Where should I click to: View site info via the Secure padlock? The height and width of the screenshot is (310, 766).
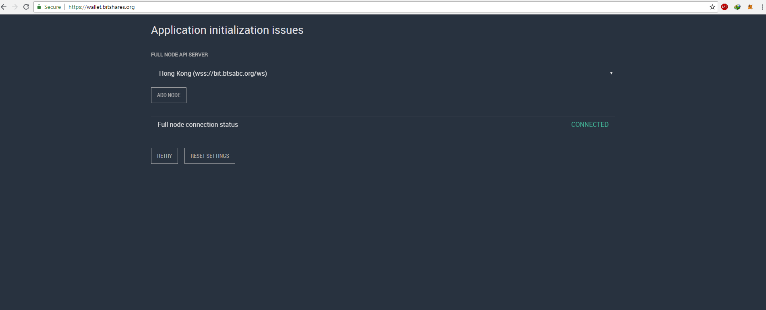(x=49, y=7)
